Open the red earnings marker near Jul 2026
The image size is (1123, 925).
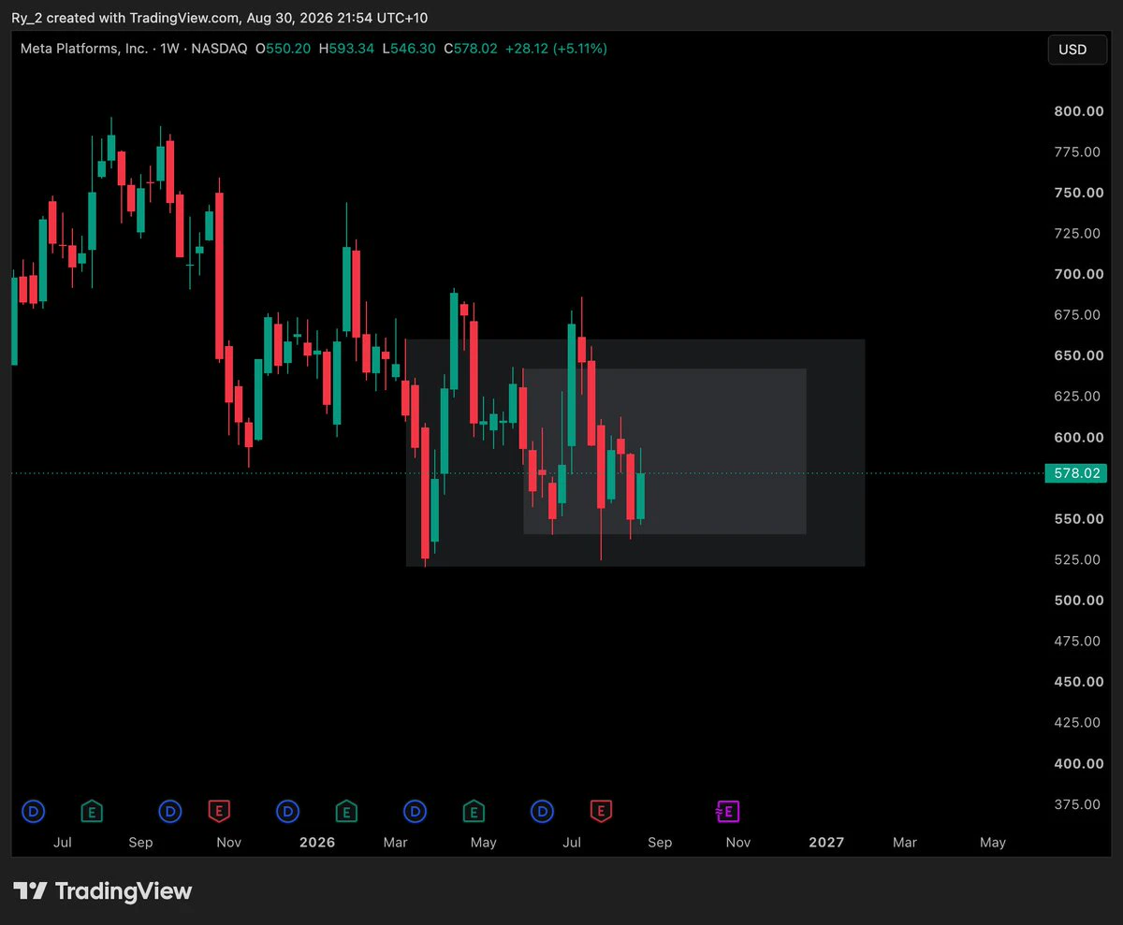(601, 811)
